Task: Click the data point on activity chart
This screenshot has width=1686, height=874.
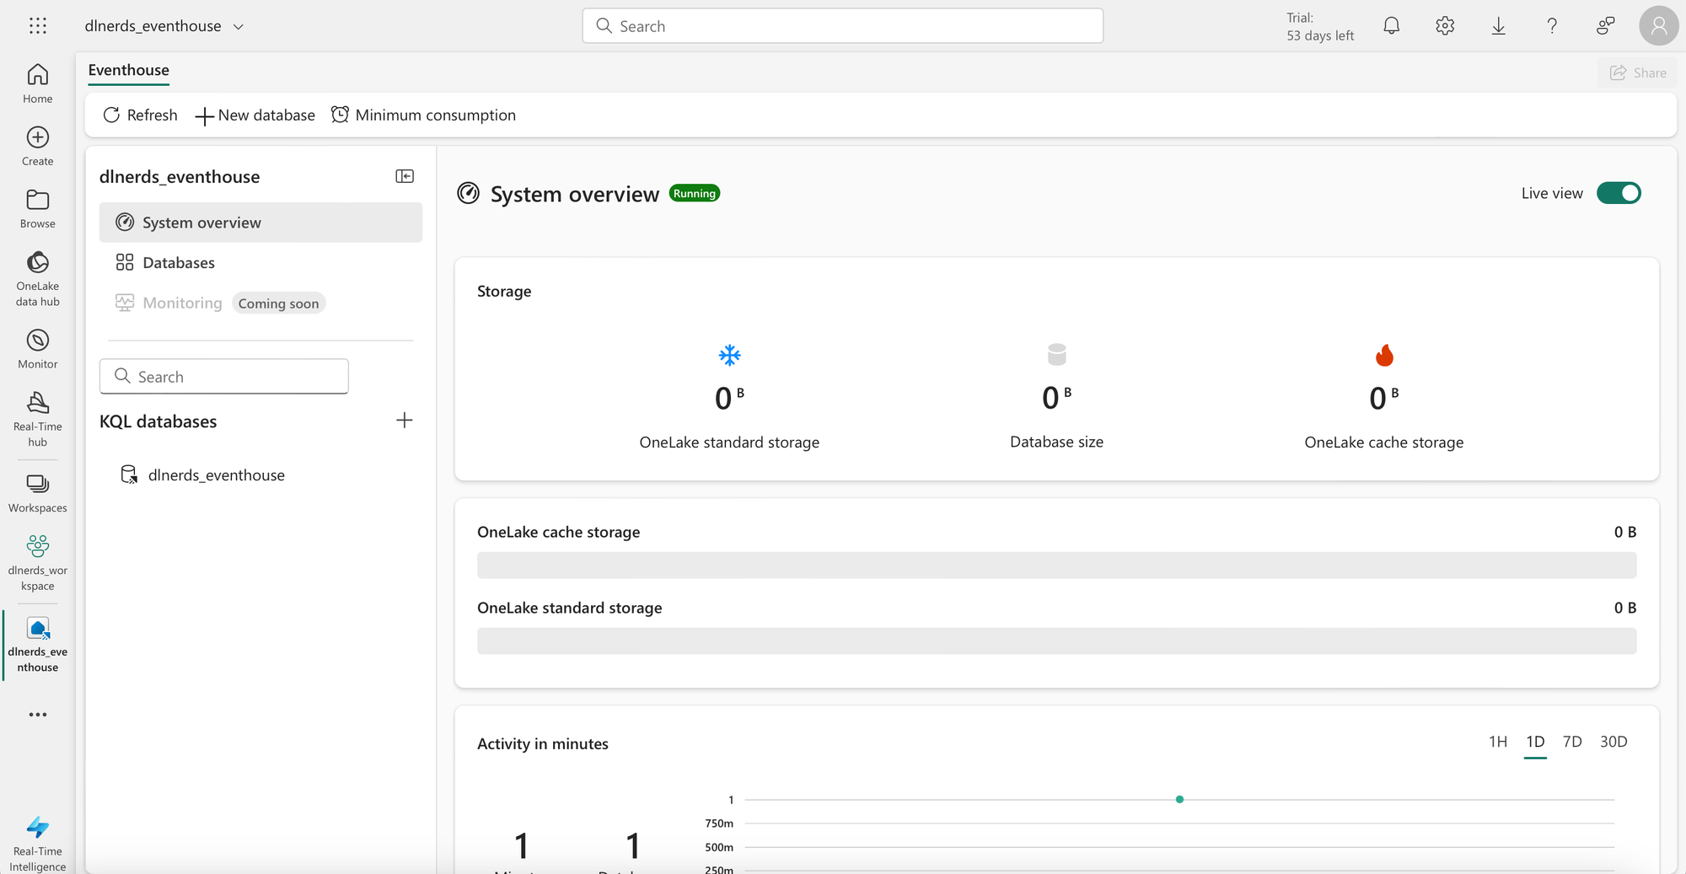Action: point(1179,799)
